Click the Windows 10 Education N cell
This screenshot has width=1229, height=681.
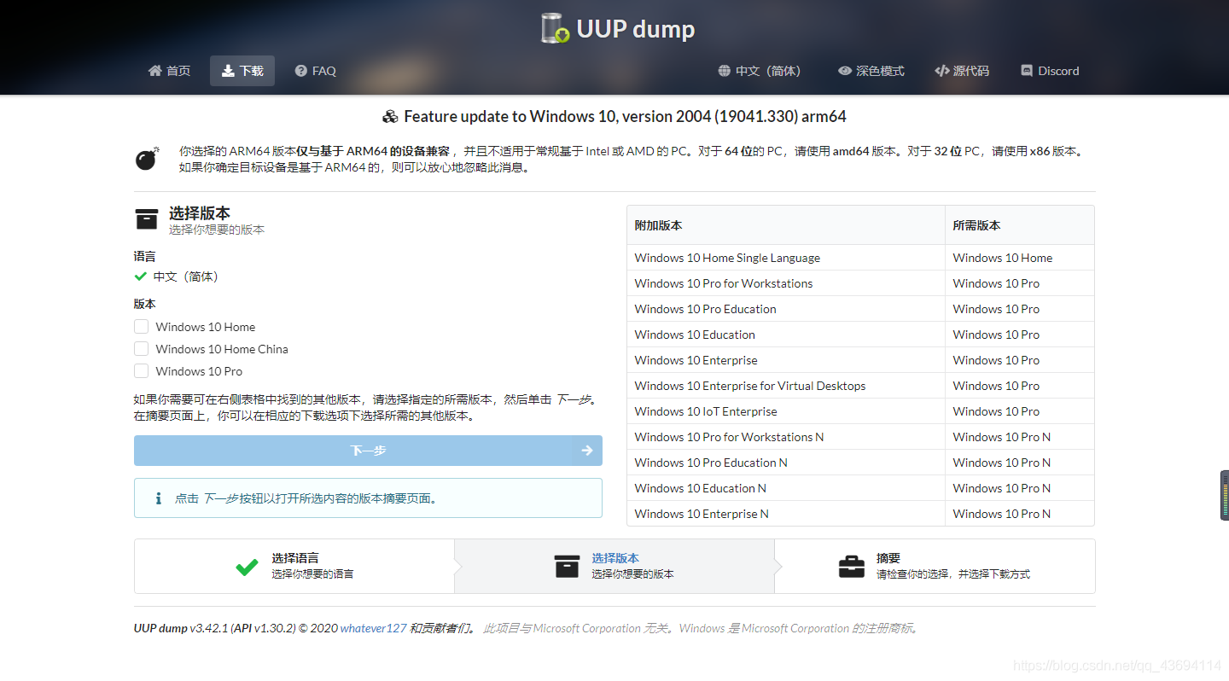tap(786, 488)
